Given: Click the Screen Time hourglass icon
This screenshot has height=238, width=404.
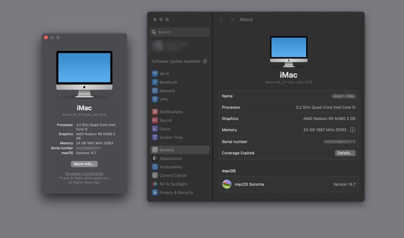Looking at the screenshot, I should [x=155, y=137].
